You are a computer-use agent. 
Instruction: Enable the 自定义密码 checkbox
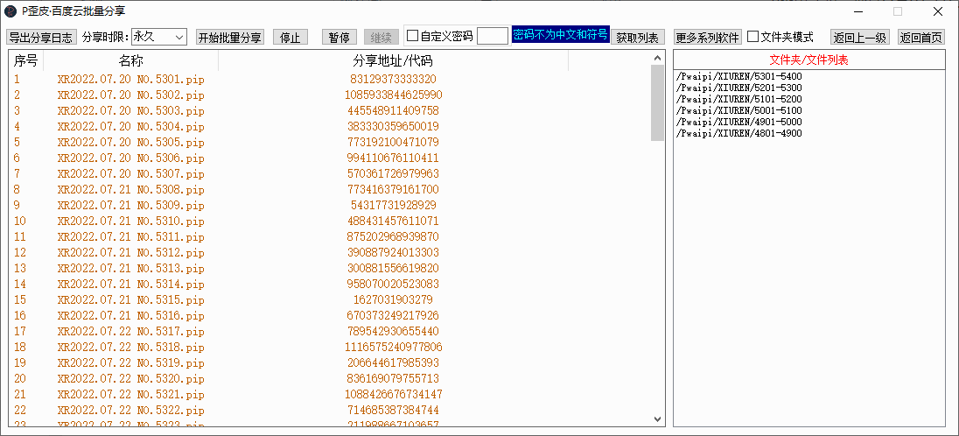coord(413,37)
